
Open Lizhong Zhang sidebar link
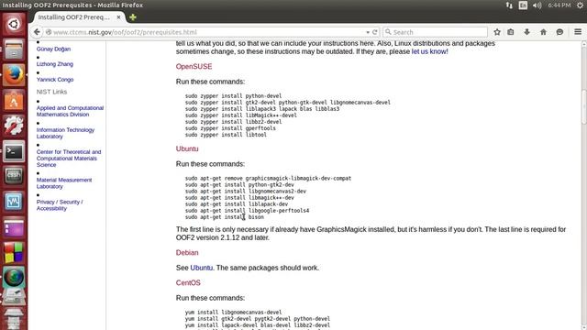pos(55,64)
